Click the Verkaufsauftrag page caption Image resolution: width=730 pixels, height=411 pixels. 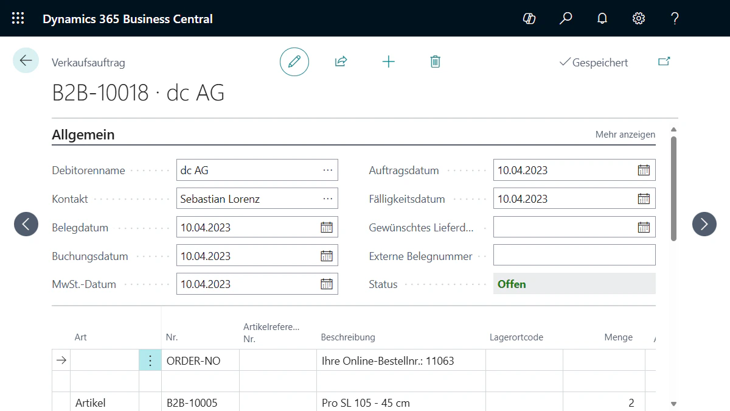point(89,62)
